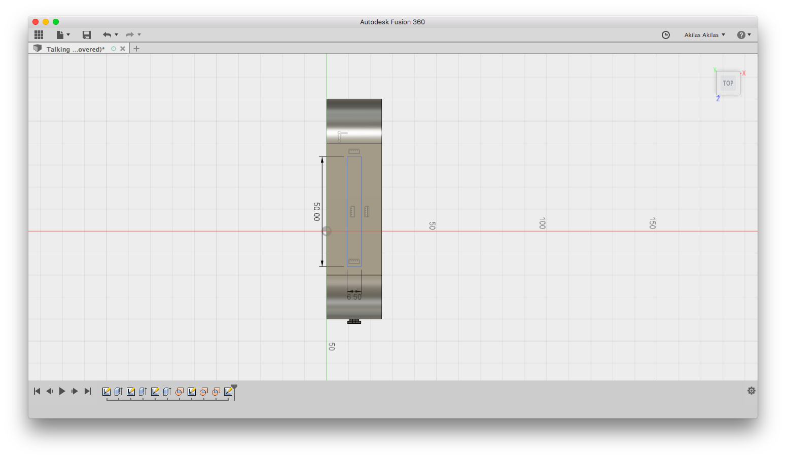Click the File document icon
786x459 pixels.
pyautogui.click(x=60, y=34)
